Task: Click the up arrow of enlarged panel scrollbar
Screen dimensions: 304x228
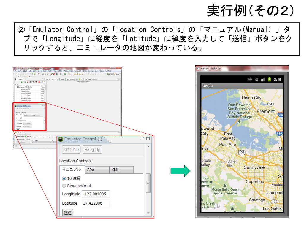Action: click(148, 147)
